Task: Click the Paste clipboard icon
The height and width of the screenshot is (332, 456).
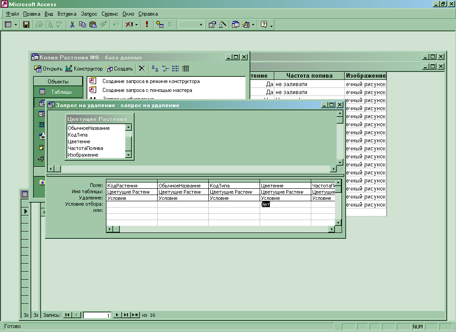Action: pyautogui.click(x=93, y=25)
